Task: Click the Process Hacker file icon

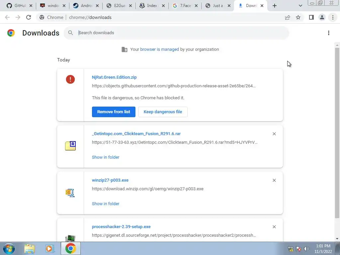Action: [x=70, y=238]
